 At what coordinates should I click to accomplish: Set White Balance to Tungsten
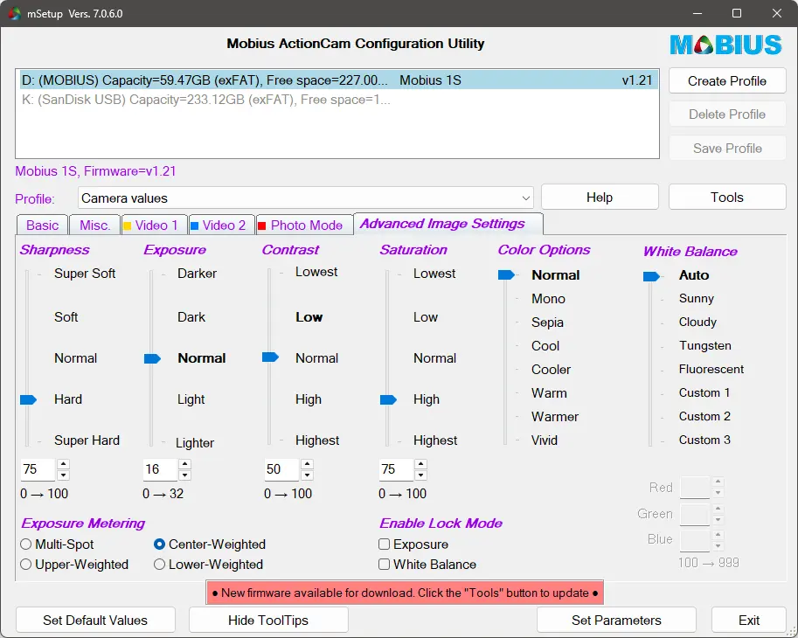[x=704, y=346]
